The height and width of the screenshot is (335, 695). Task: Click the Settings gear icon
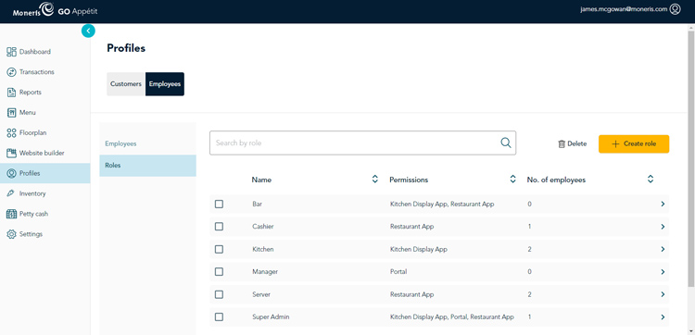click(11, 234)
